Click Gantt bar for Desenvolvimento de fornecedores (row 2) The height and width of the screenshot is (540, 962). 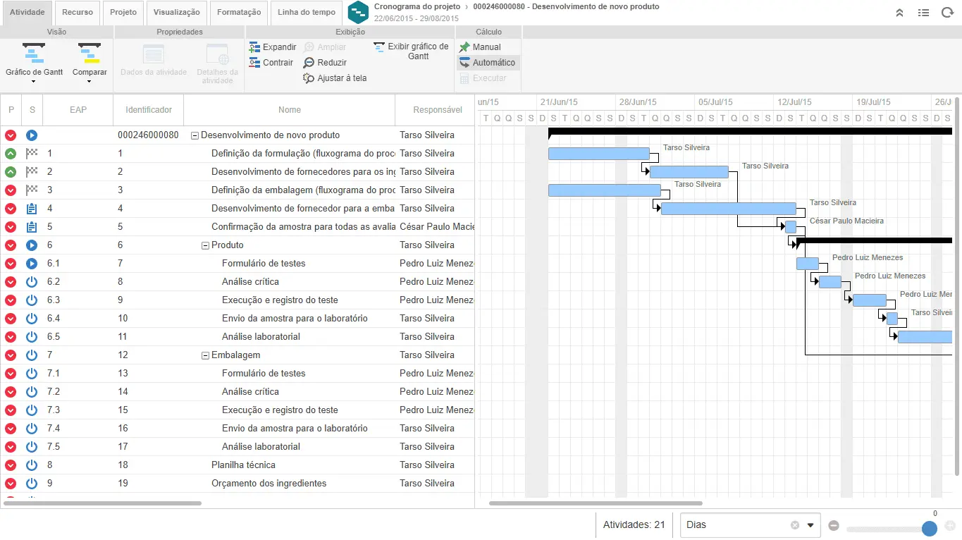click(x=689, y=172)
